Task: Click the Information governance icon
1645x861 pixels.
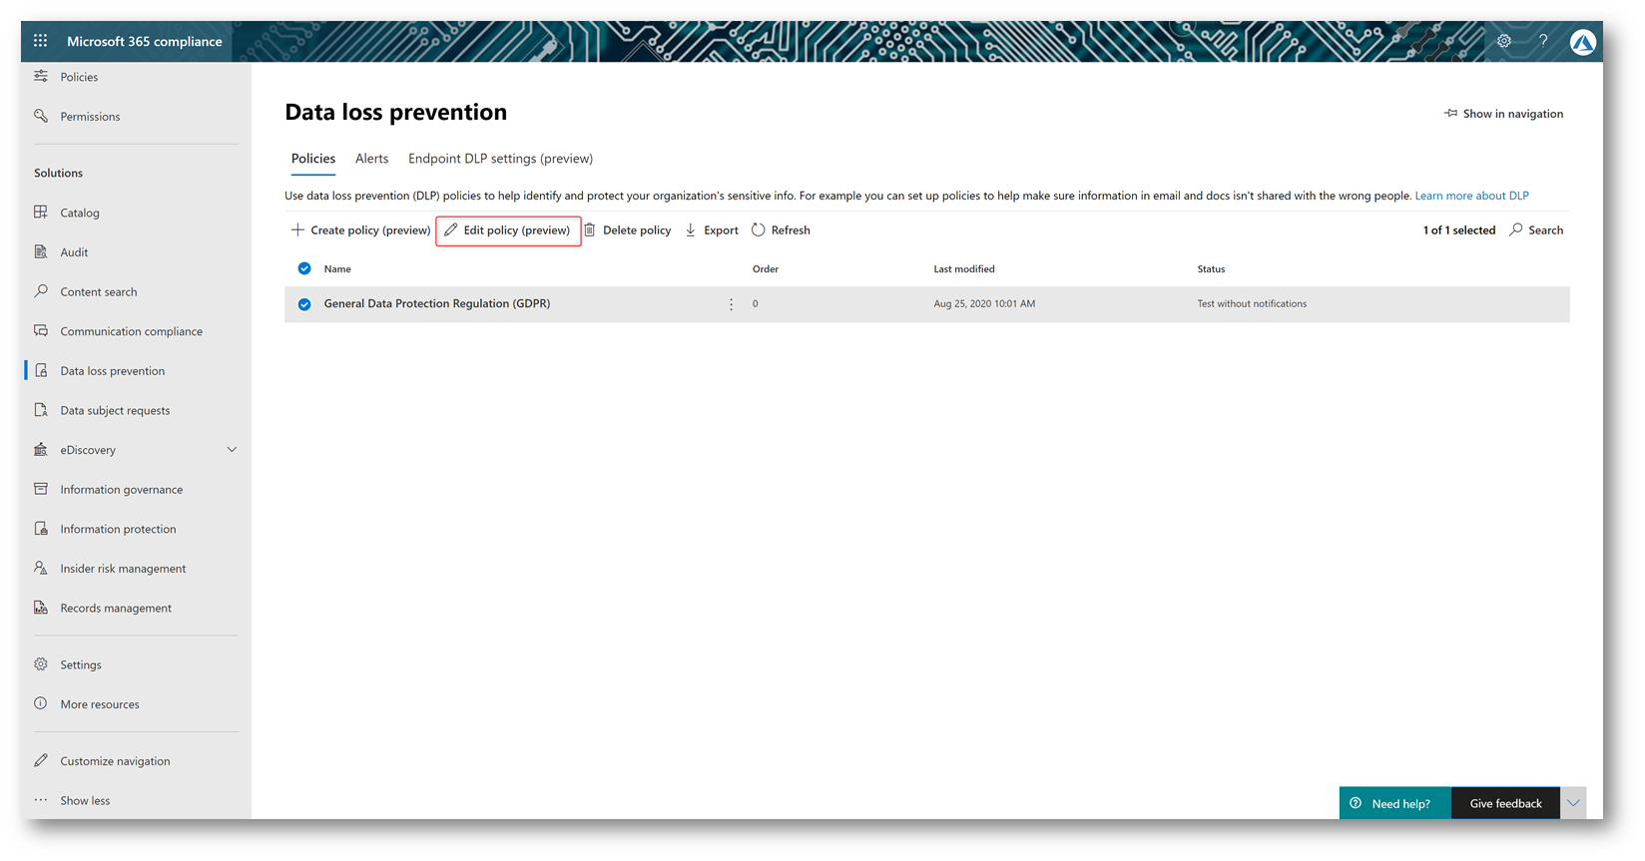Action: pyautogui.click(x=41, y=489)
